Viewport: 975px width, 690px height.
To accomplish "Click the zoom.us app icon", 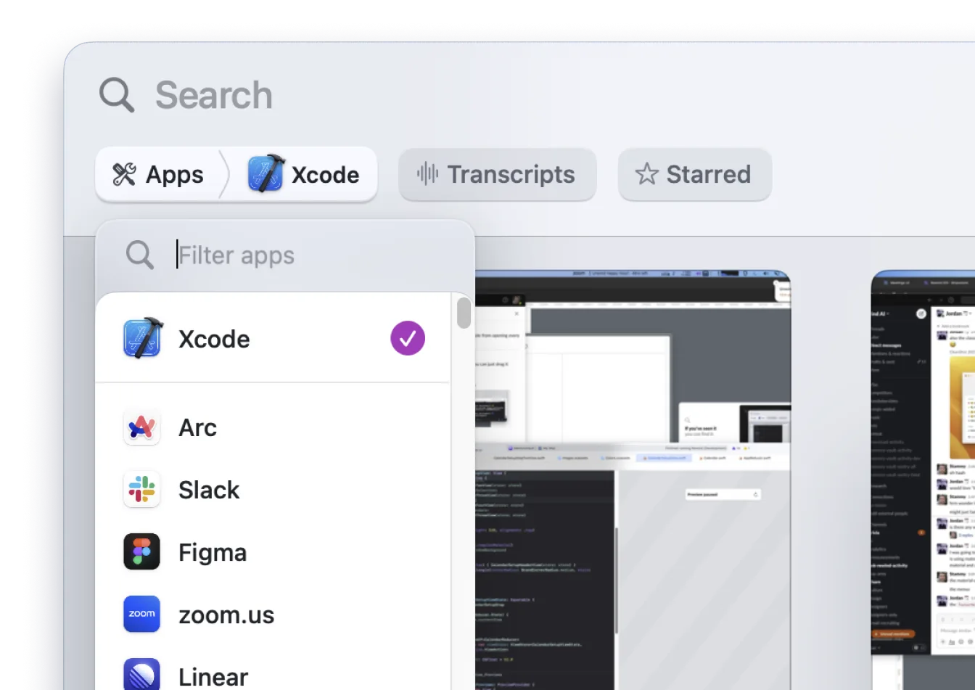I will (x=141, y=615).
